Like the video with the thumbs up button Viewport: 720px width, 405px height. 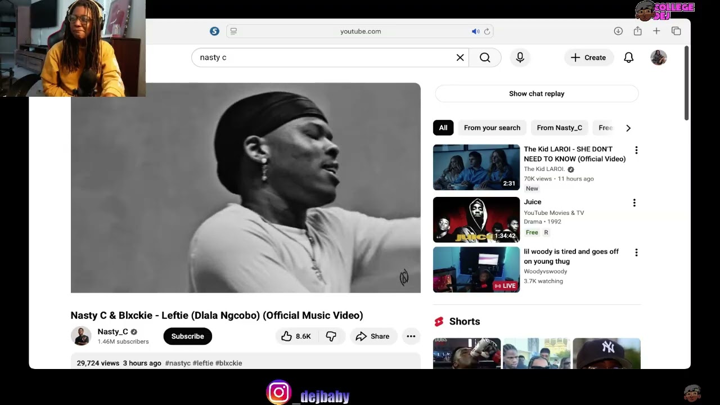(x=296, y=336)
